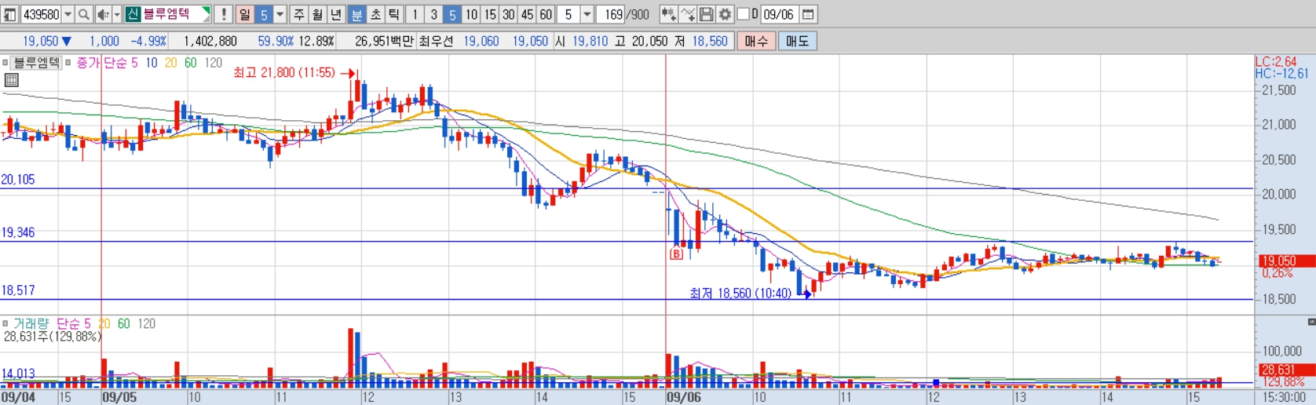Click the candle count field 169

pyautogui.click(x=610, y=14)
